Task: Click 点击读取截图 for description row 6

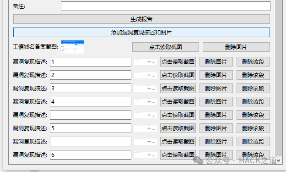Action: [178, 155]
